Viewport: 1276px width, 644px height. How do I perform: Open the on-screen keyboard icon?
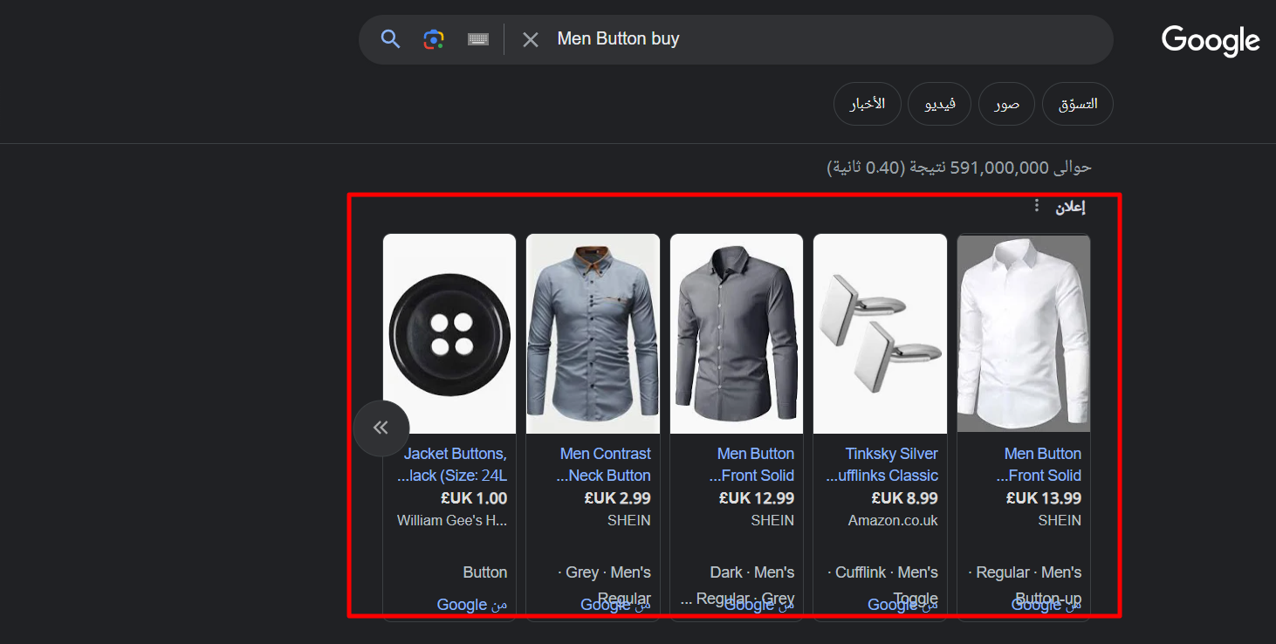click(477, 39)
